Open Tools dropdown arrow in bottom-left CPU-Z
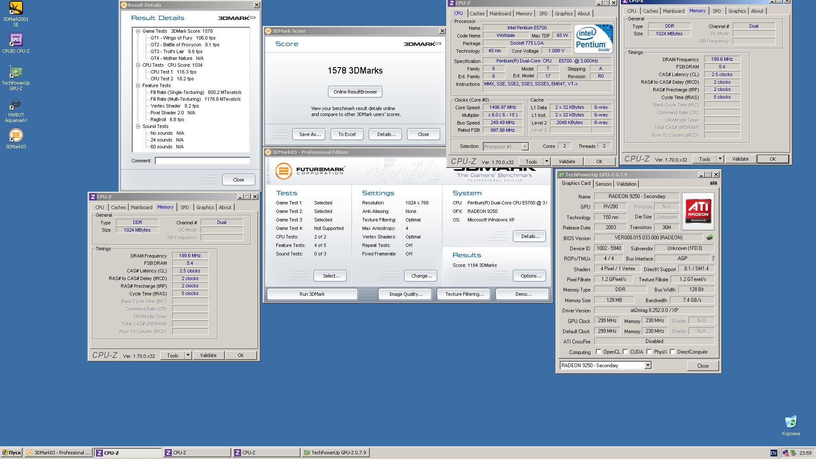 (x=188, y=355)
